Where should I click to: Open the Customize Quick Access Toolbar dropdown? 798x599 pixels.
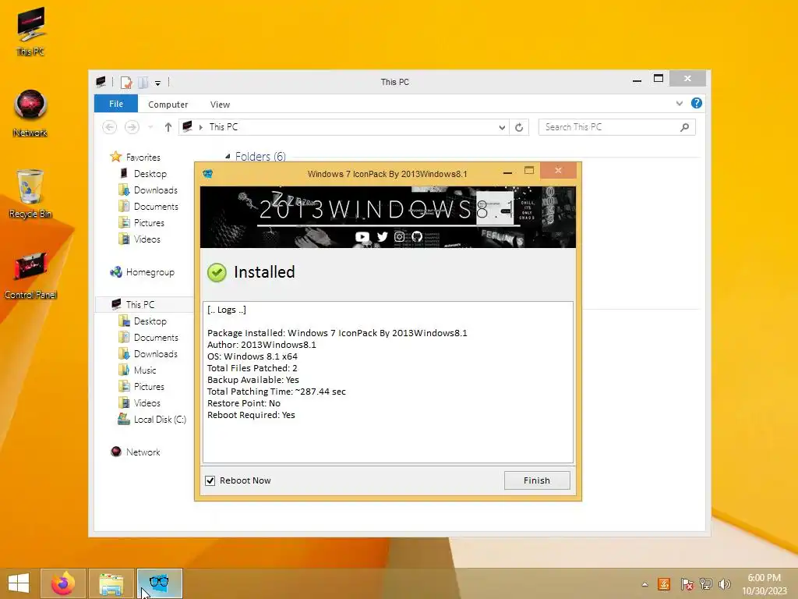(157, 83)
